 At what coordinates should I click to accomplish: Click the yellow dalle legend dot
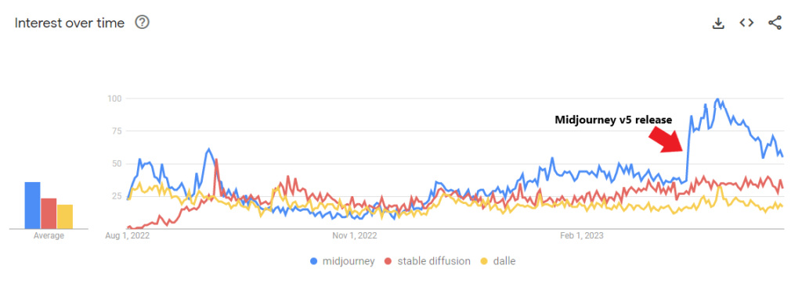point(484,261)
